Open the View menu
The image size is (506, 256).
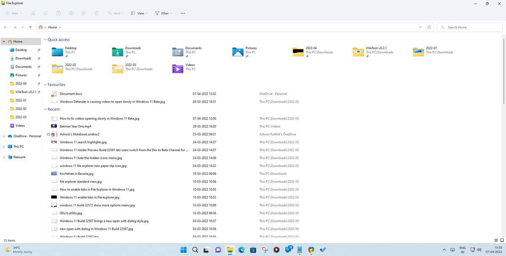point(139,13)
